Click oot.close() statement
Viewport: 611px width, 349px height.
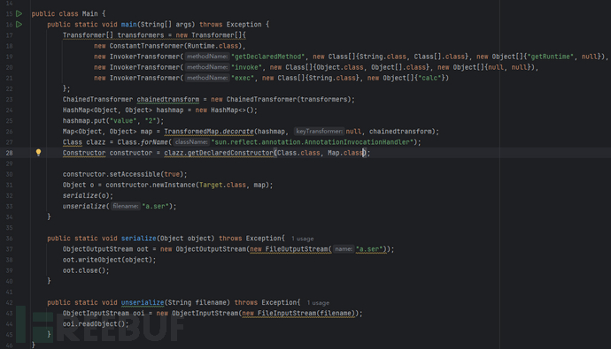pyautogui.click(x=86, y=270)
